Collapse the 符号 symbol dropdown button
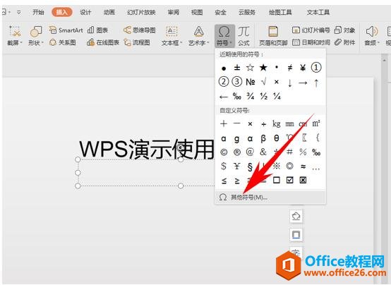The image size is (391, 285). (224, 36)
